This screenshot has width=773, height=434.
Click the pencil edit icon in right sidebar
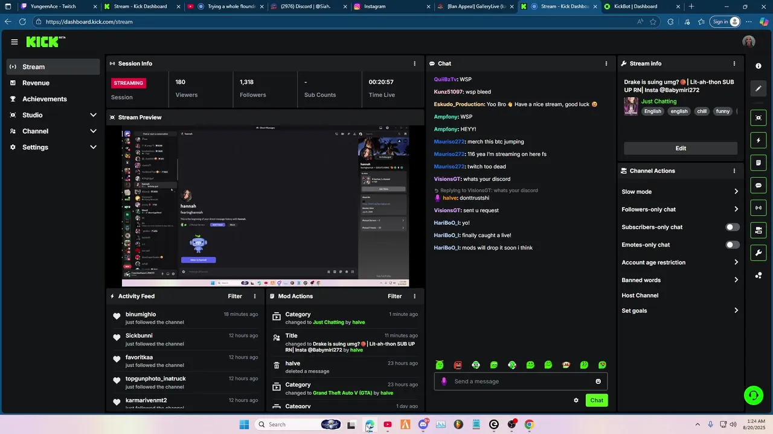759,89
